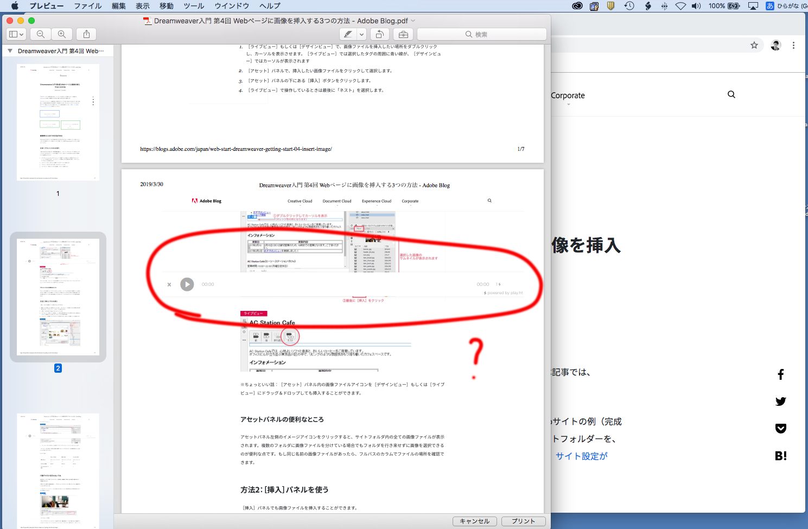Open Bluetooth menu bar icon
Viewport: 808px width, 529px height.
pos(664,6)
